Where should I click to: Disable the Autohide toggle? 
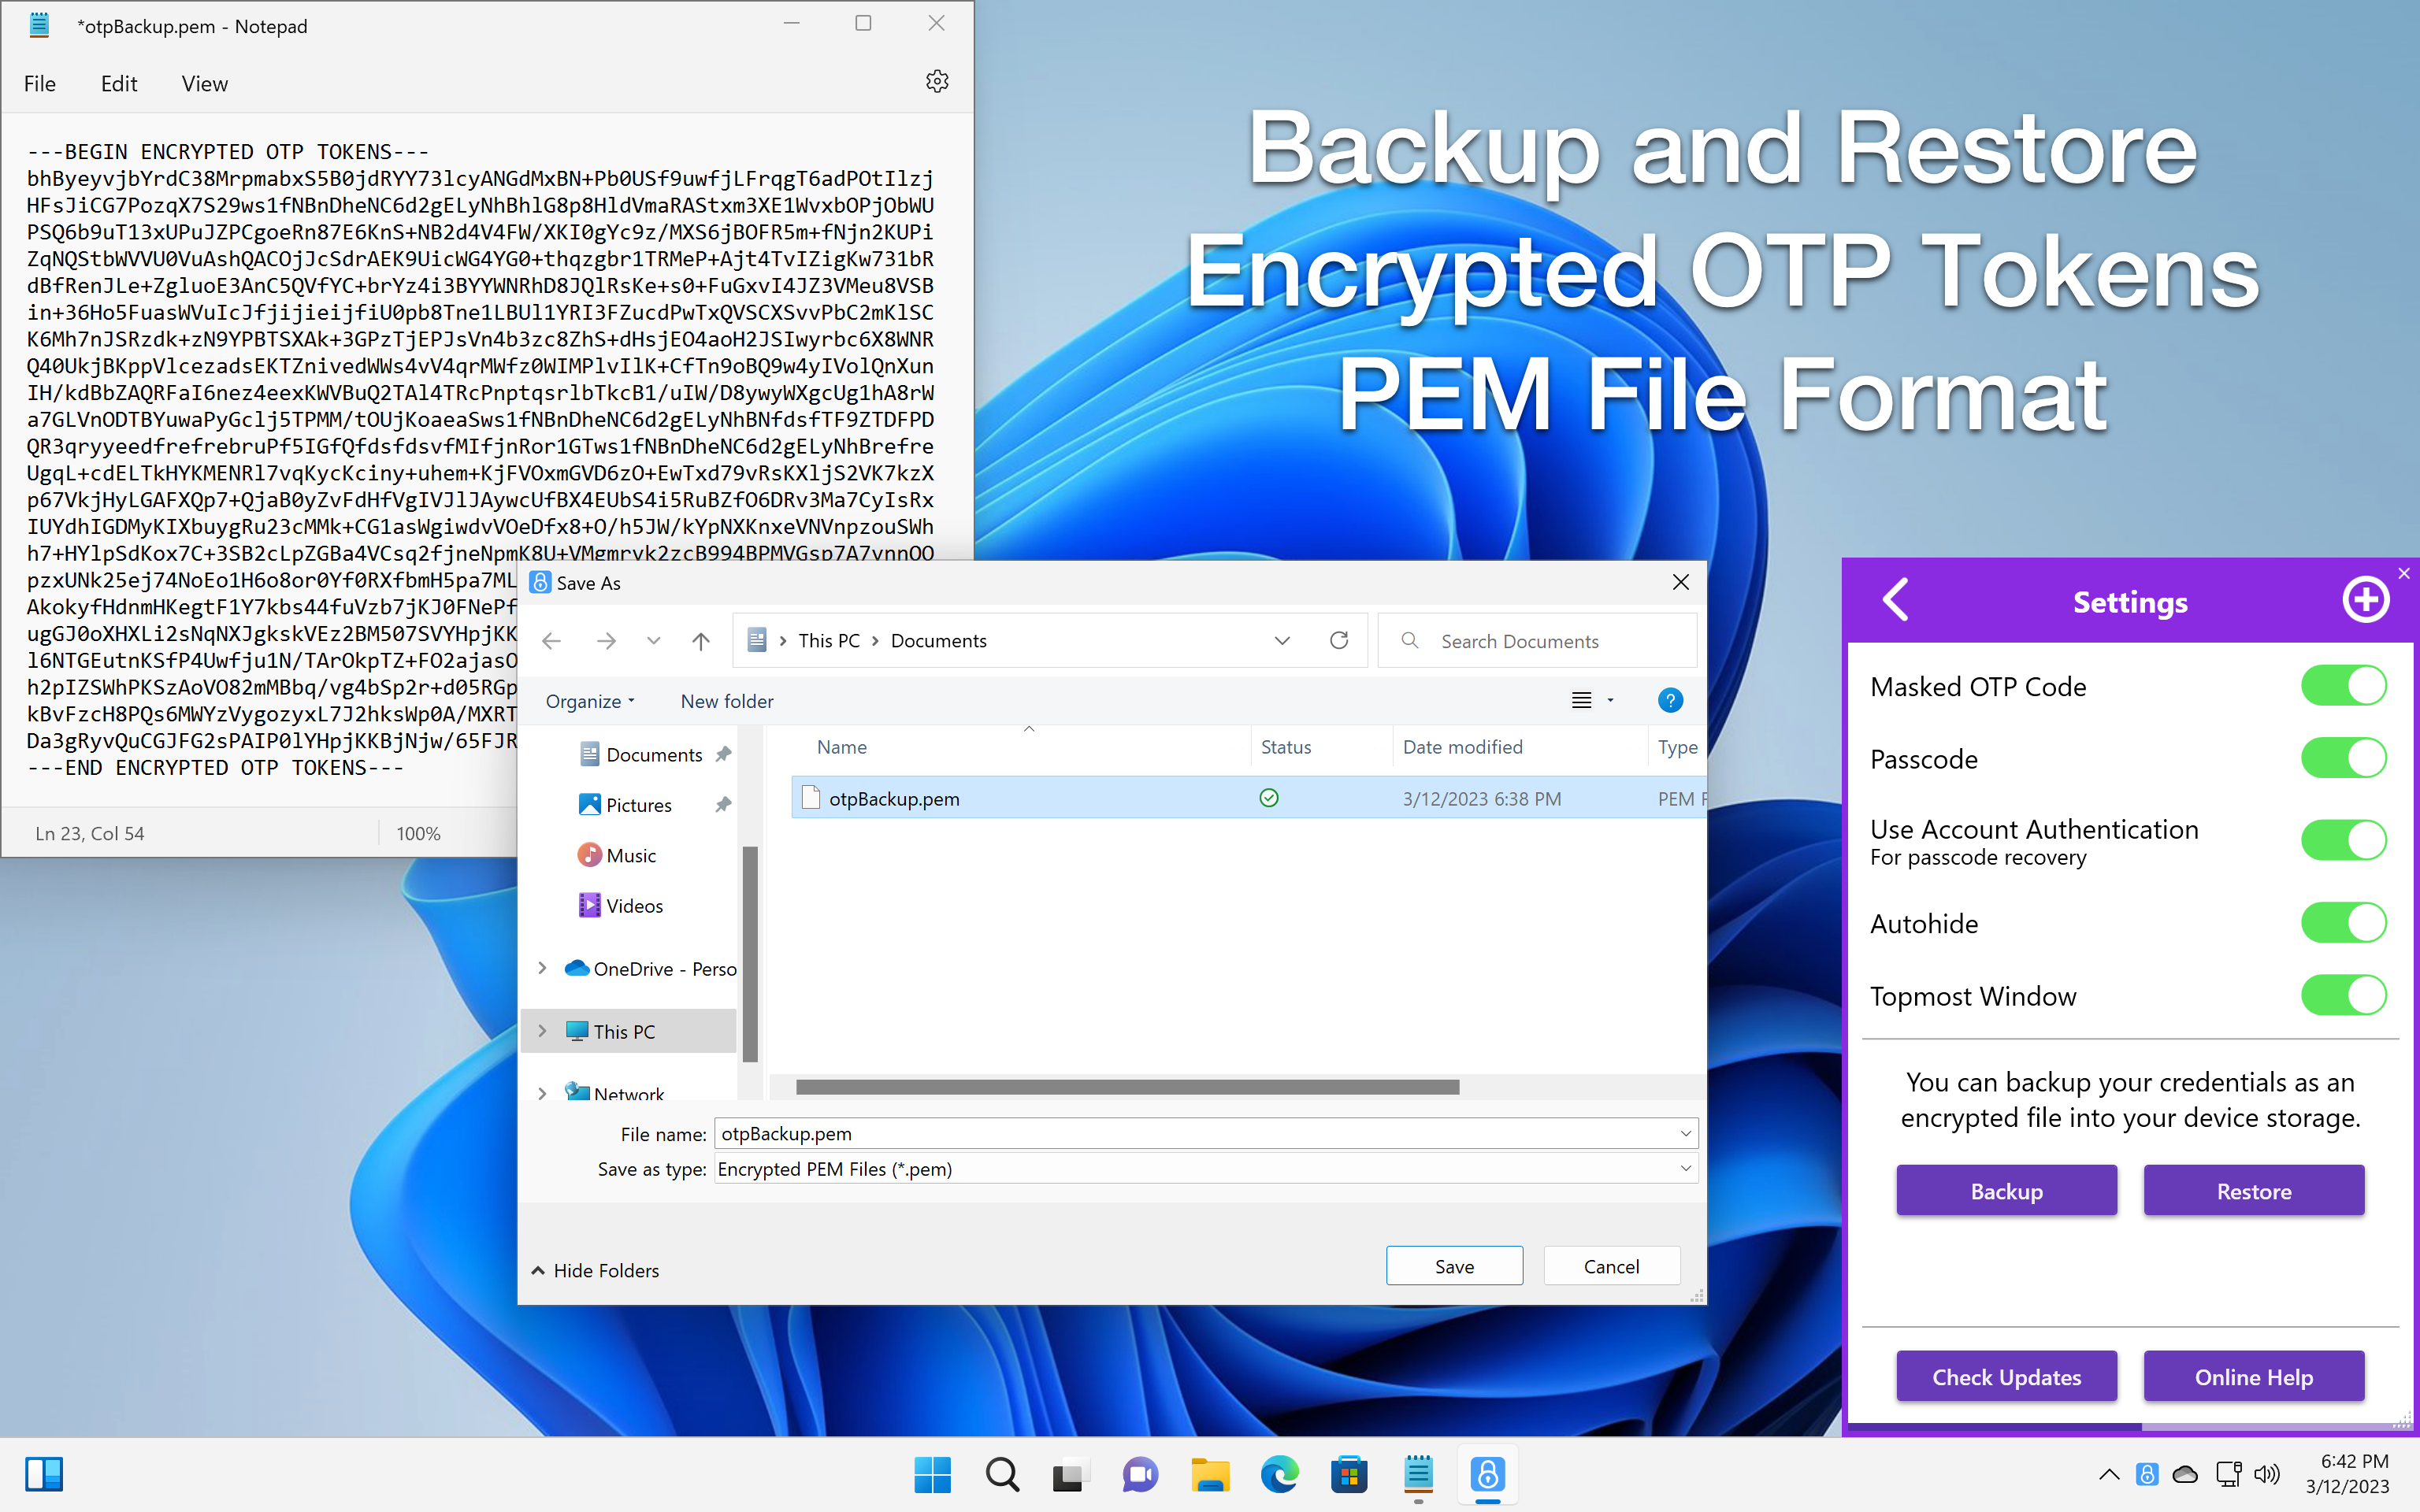coord(2343,923)
